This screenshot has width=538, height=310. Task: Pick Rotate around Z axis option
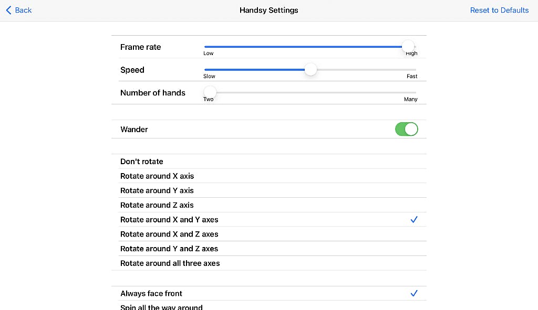point(157,205)
